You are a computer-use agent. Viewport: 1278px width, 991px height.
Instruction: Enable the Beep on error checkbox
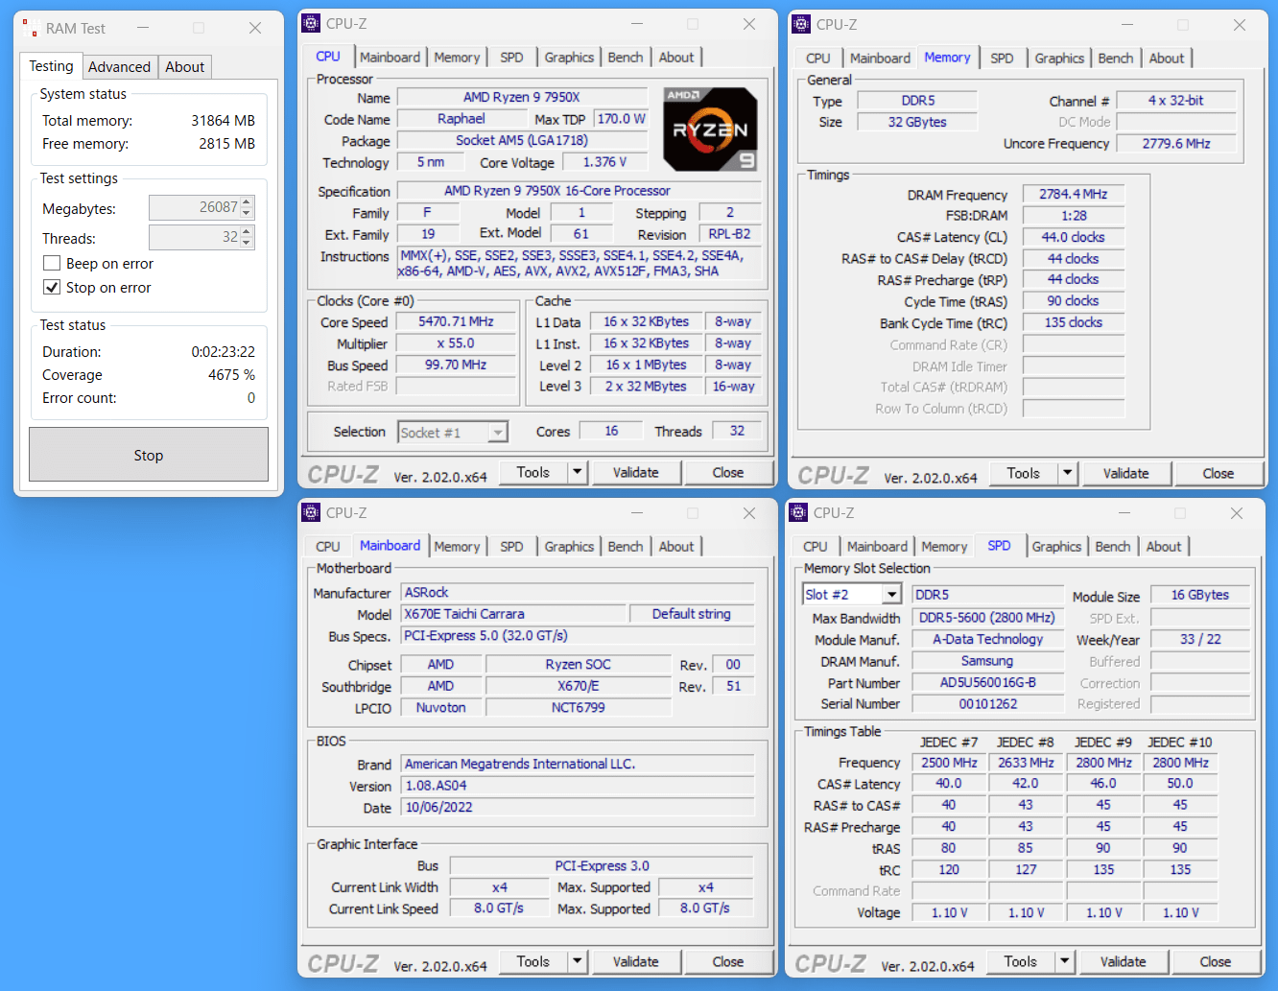tap(52, 263)
